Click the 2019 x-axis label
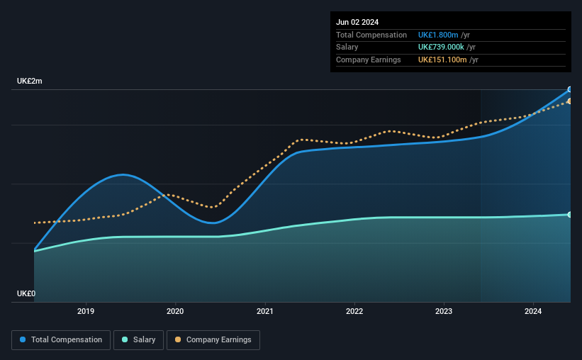This screenshot has height=360, width=582. pos(86,311)
